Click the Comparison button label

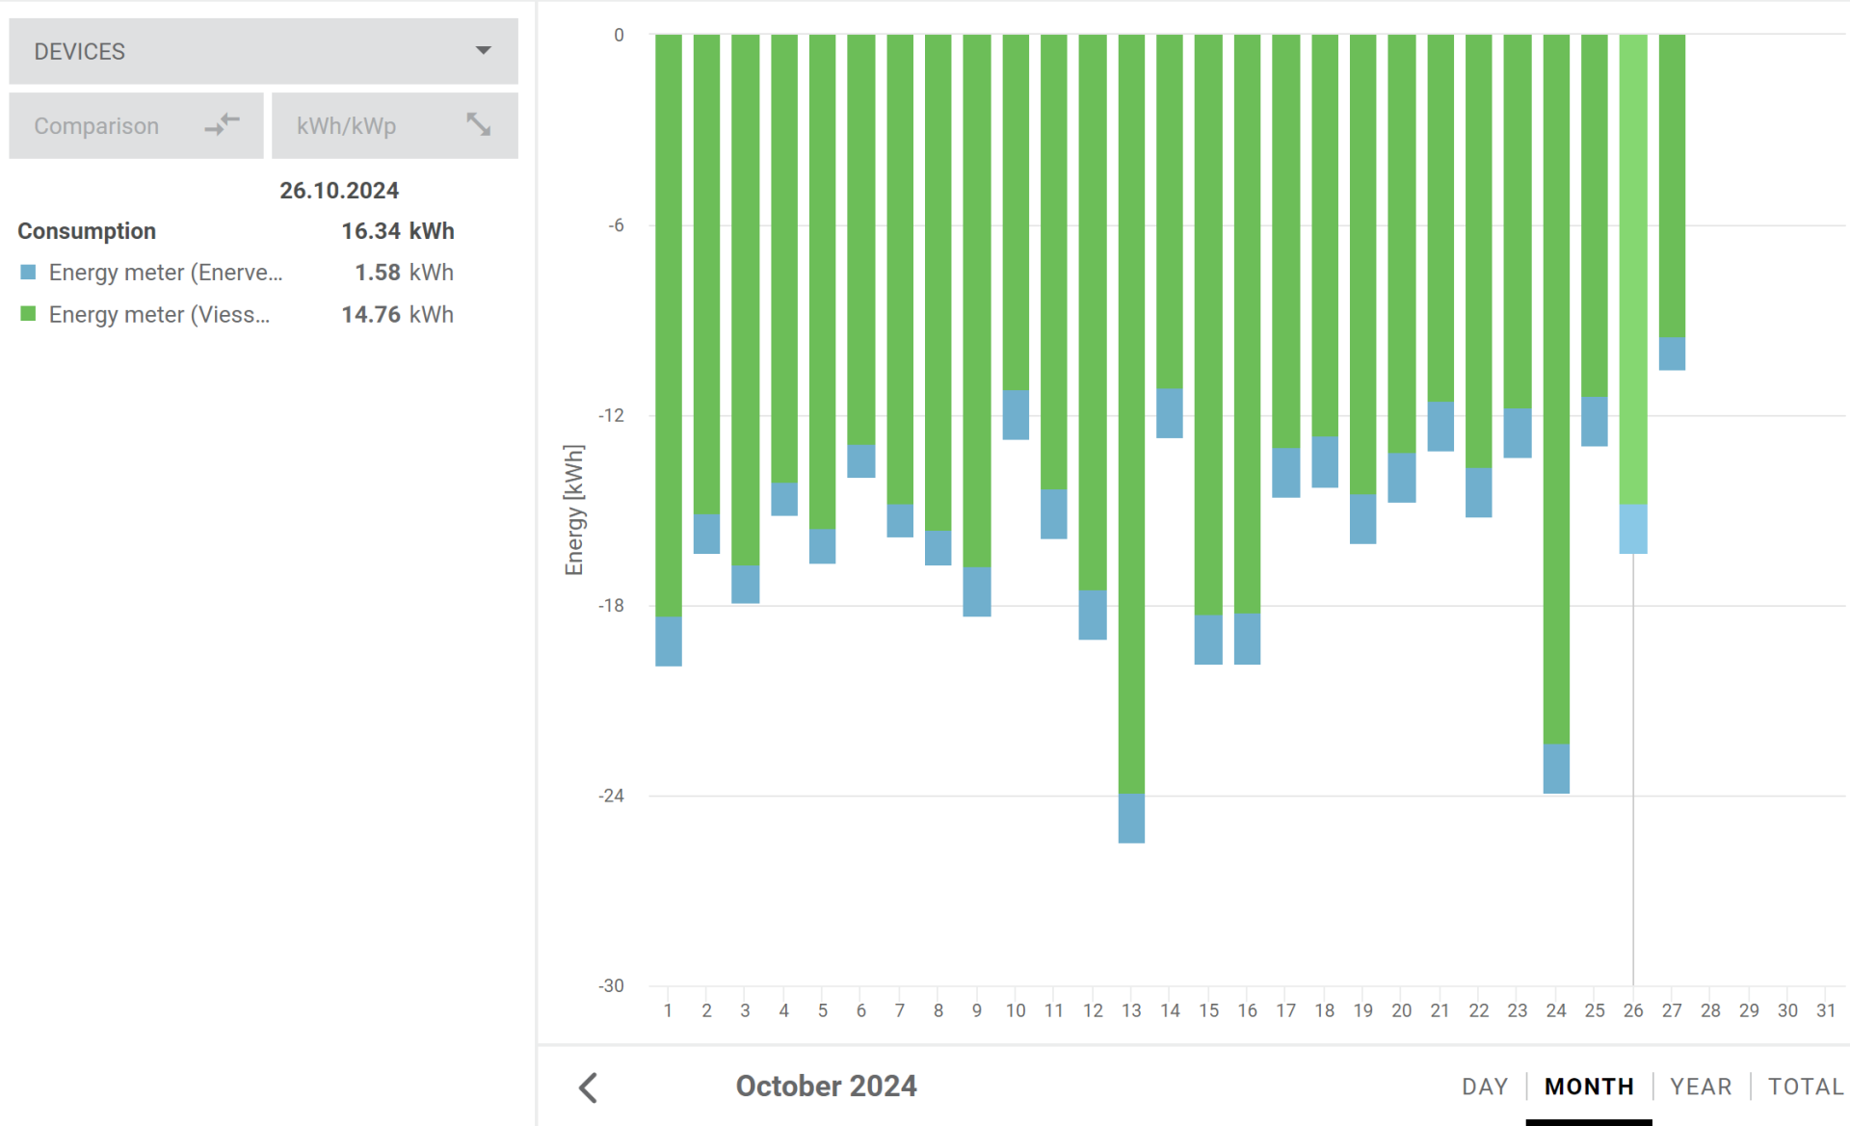click(96, 126)
